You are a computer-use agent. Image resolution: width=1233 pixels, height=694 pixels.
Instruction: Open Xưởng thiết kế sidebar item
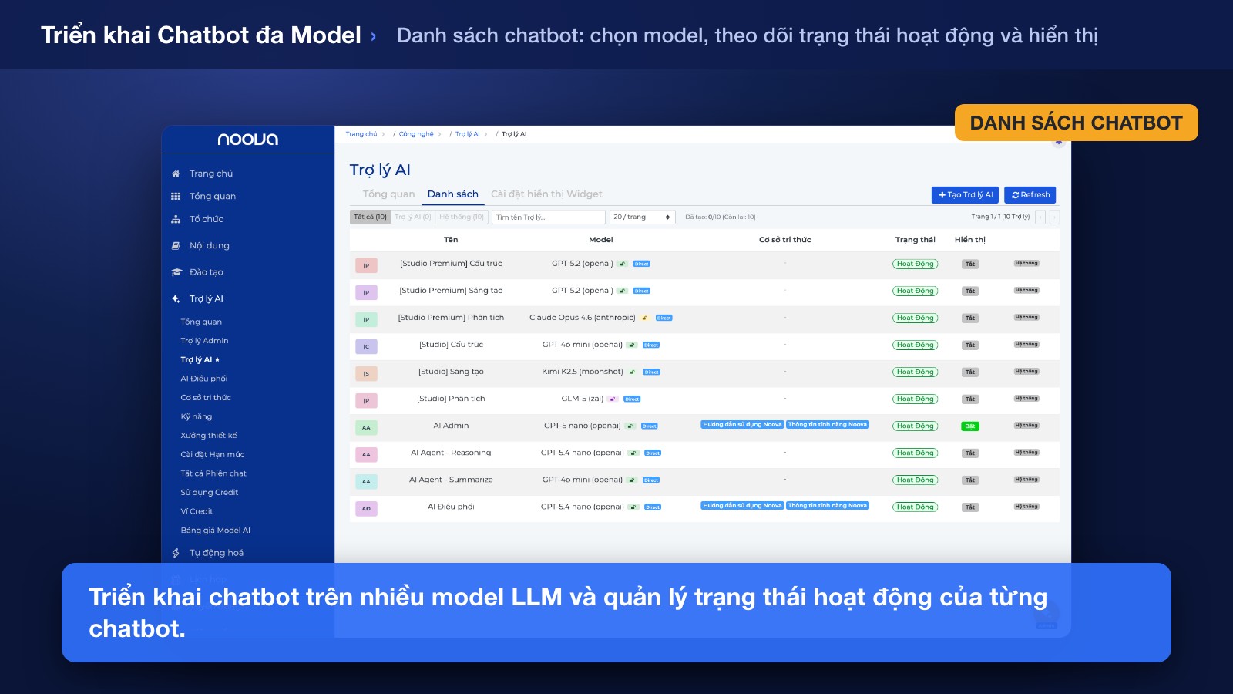click(209, 436)
